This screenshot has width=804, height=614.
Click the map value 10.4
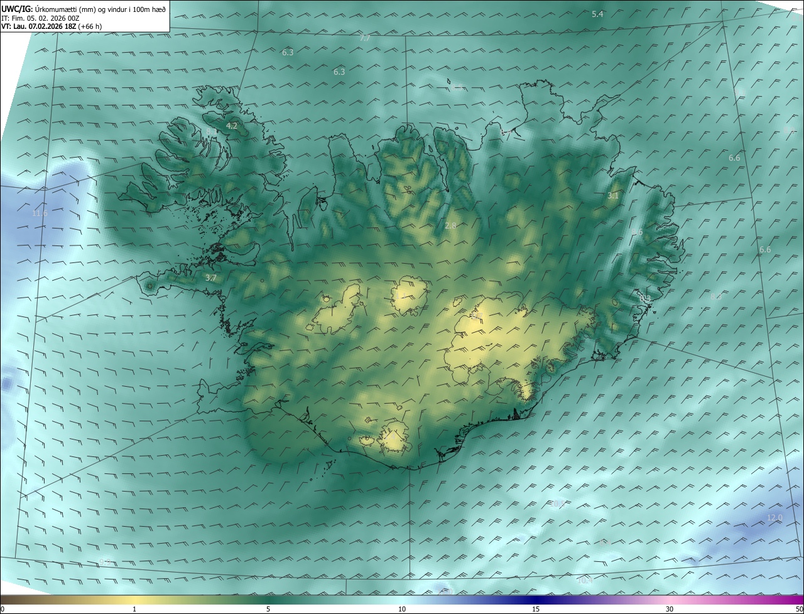click(585, 581)
